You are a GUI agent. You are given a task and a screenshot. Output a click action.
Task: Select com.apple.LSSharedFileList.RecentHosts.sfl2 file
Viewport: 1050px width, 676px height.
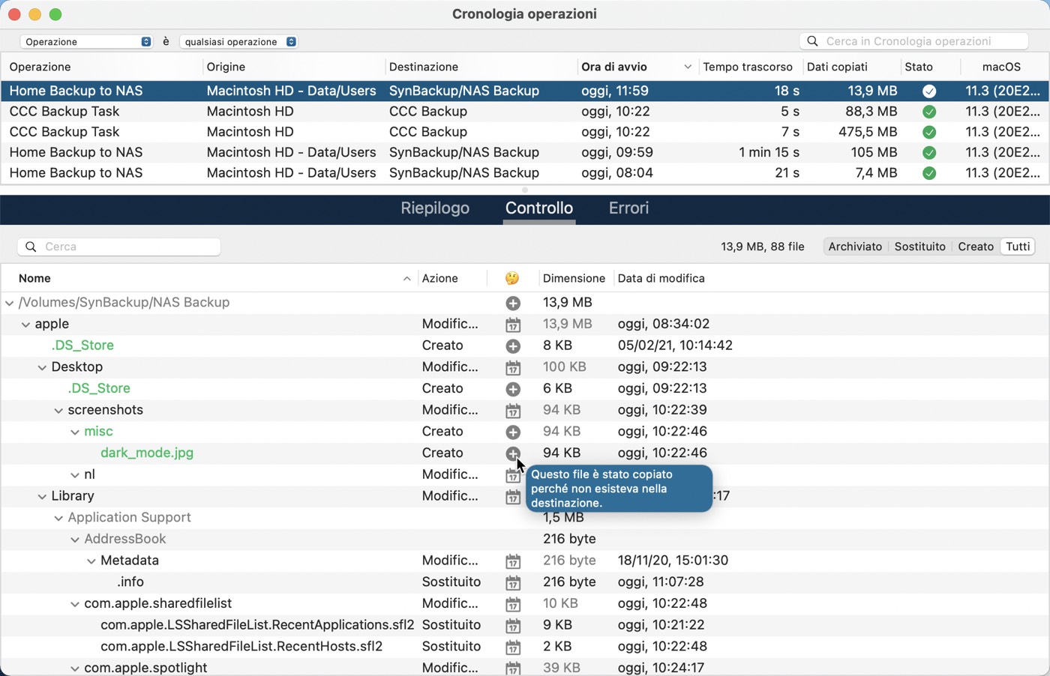click(x=241, y=647)
